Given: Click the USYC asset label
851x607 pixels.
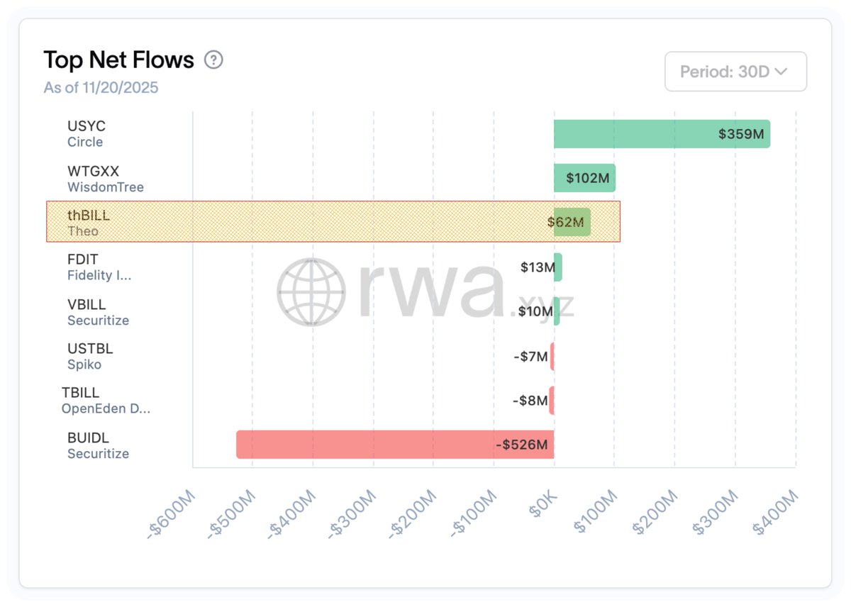Looking at the screenshot, I should coord(87,126).
